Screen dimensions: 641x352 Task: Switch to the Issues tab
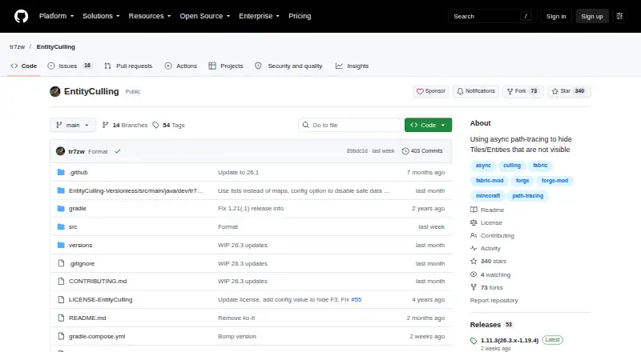(70, 66)
